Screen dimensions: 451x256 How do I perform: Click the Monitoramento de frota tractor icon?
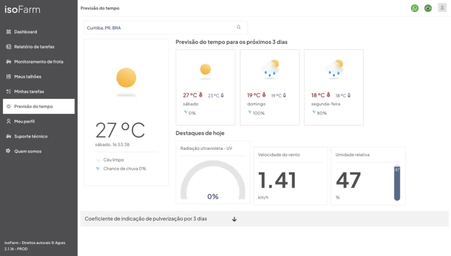pyautogui.click(x=9, y=62)
